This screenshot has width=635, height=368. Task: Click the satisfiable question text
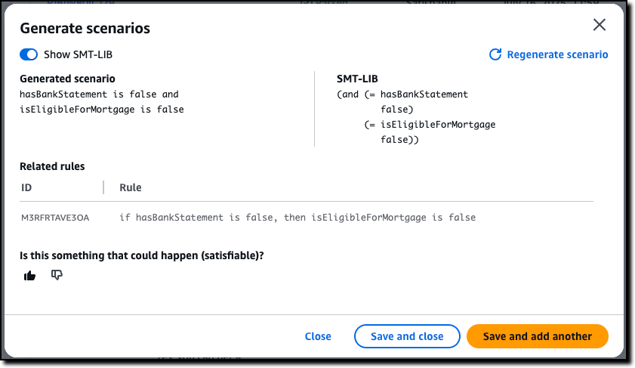(142, 255)
